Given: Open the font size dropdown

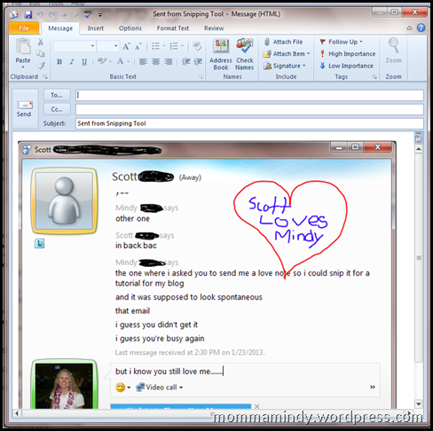Looking at the screenshot, I should 116,46.
